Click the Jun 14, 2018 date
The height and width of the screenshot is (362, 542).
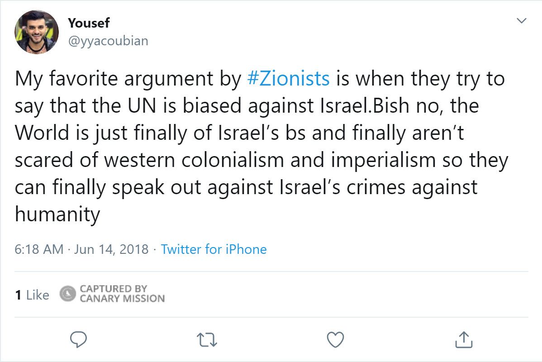[111, 249]
